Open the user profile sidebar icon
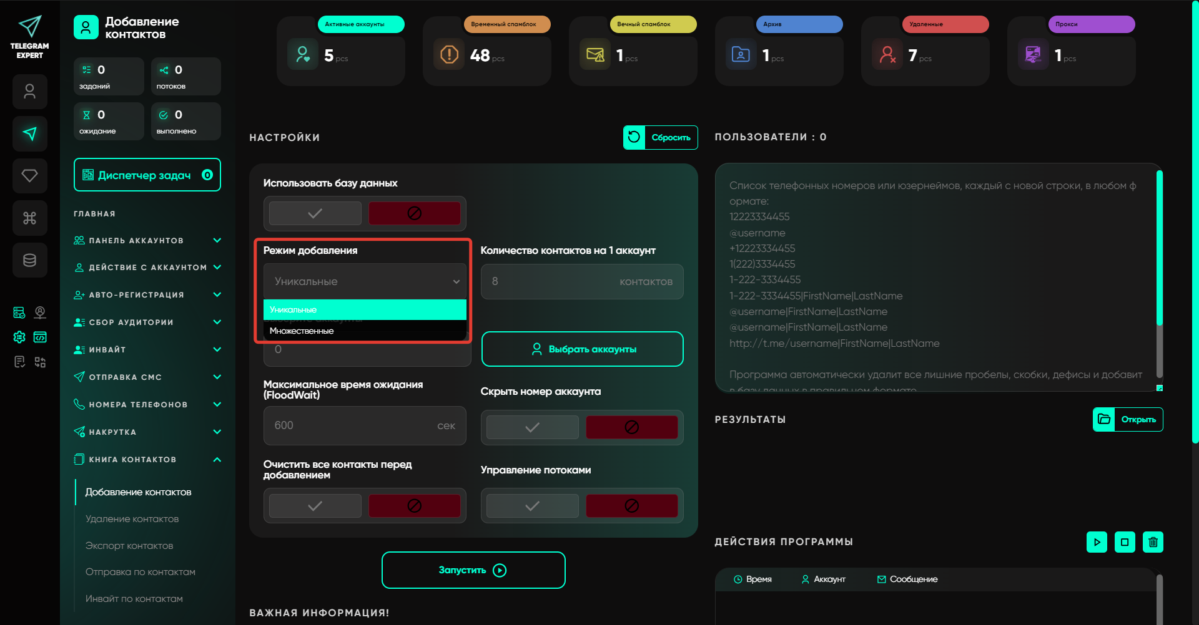 pos(30,92)
